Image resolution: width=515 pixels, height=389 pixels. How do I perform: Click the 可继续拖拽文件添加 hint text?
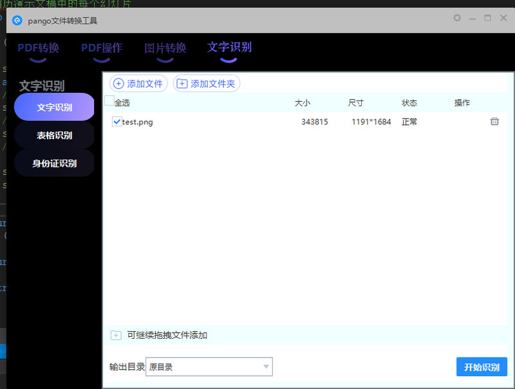click(x=167, y=335)
